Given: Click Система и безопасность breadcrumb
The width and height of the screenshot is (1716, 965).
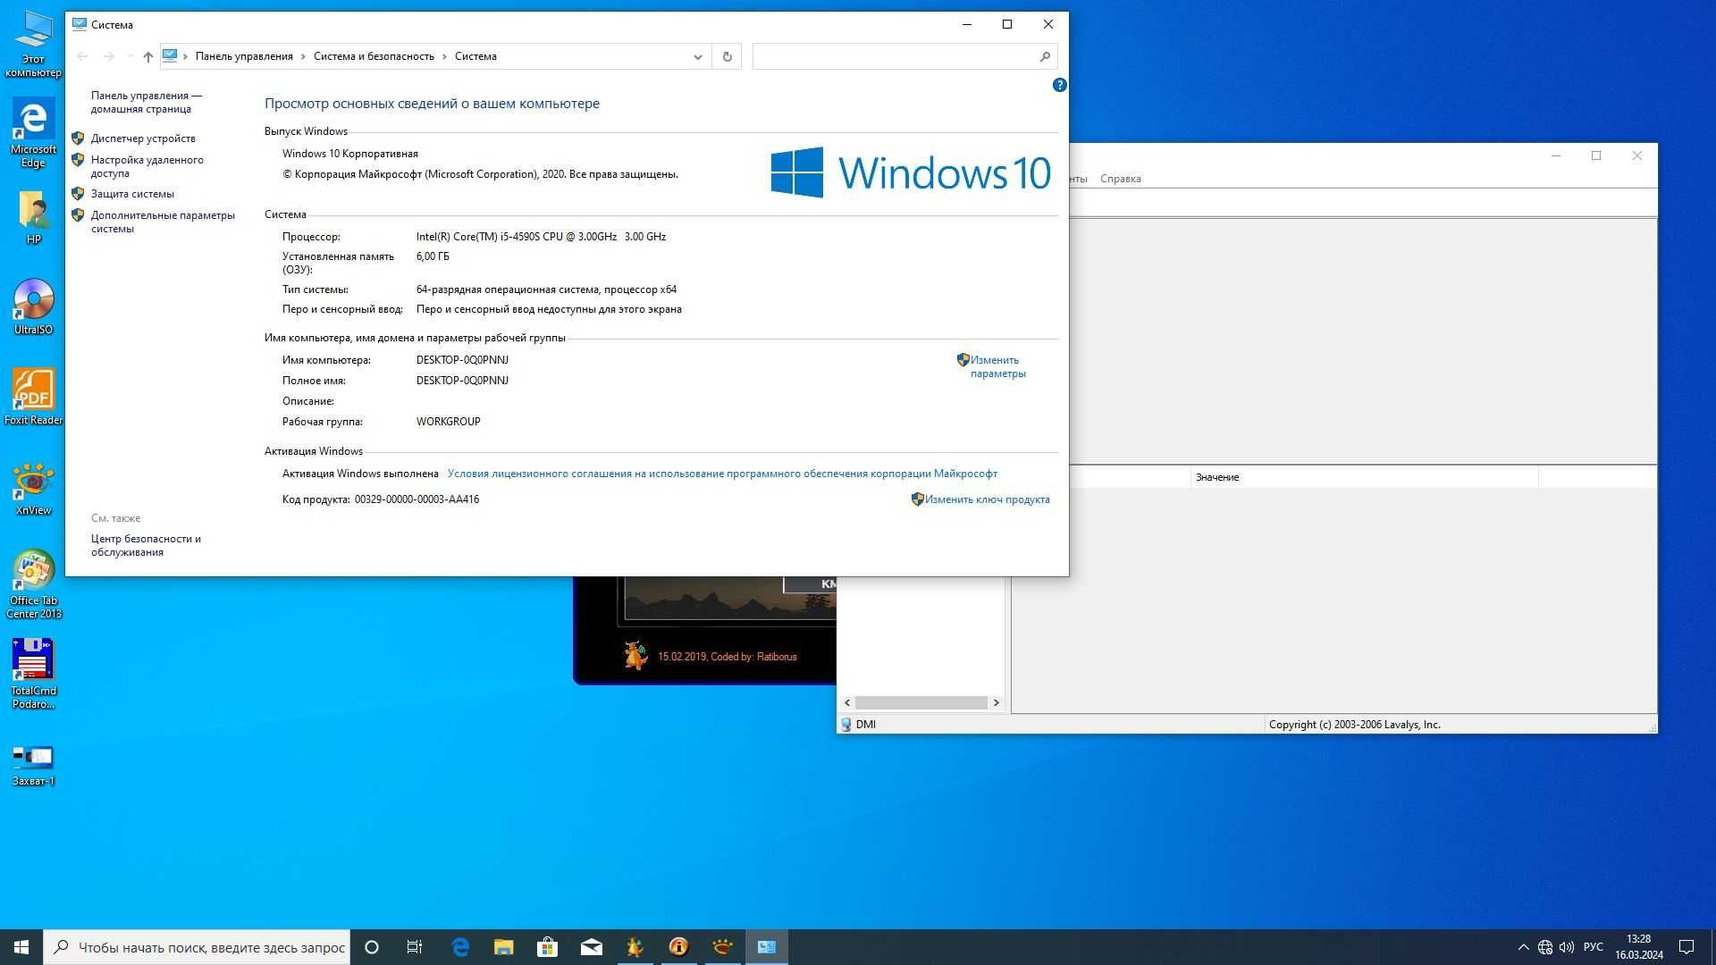Looking at the screenshot, I should (x=374, y=56).
